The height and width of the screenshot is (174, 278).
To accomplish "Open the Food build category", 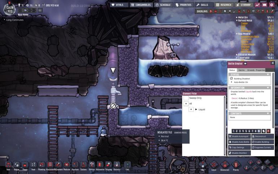I will [x=33, y=165].
